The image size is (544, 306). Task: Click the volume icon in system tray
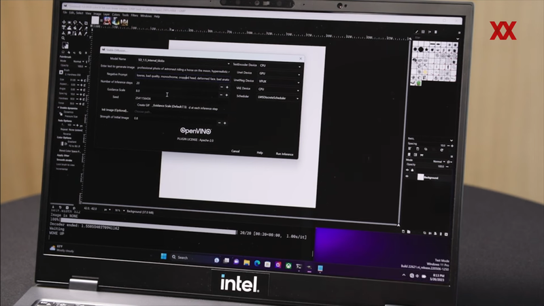click(418, 276)
